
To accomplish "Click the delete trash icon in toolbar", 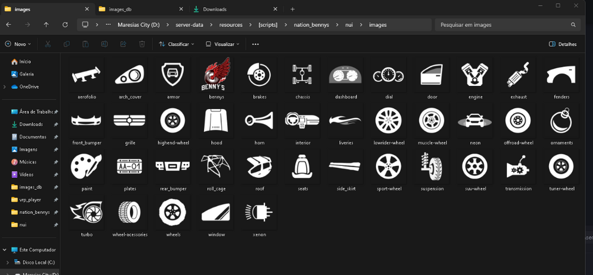I will [142, 44].
